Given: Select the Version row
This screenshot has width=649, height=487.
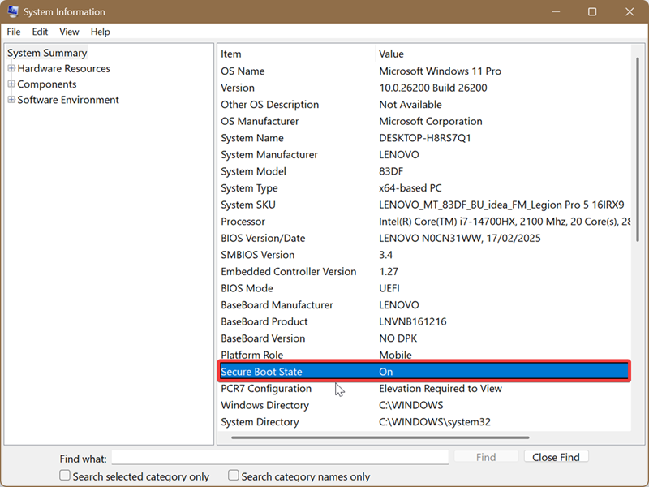Looking at the screenshot, I should coord(424,88).
